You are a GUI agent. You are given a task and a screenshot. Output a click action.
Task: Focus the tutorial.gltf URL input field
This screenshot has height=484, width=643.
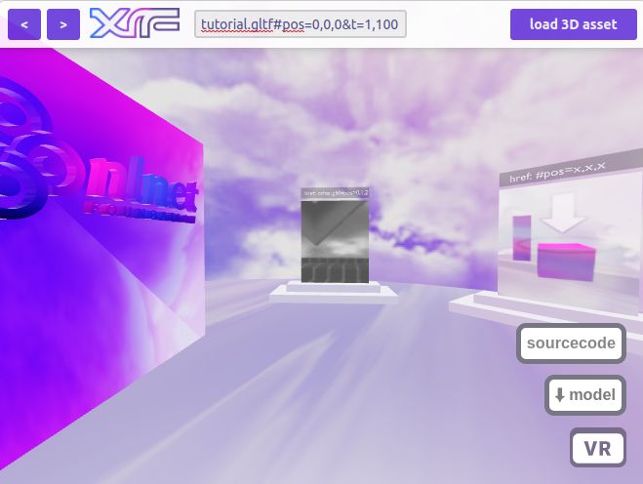[x=301, y=24]
